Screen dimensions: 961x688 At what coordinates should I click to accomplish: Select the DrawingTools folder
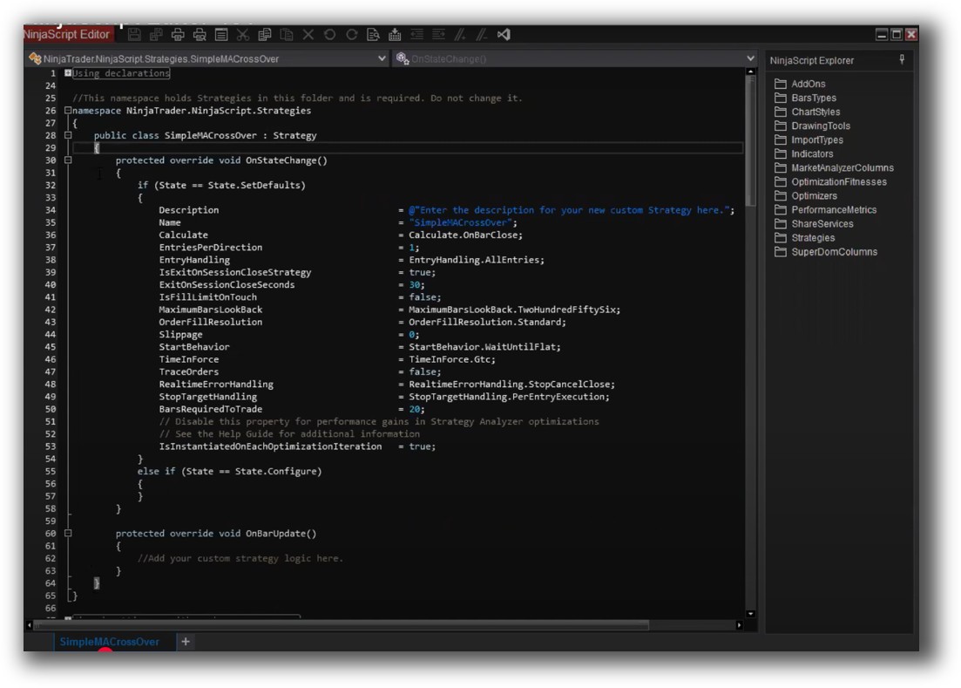coord(820,126)
